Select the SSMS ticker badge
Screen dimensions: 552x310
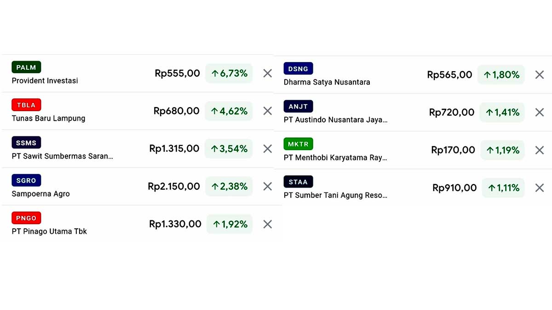26,142
